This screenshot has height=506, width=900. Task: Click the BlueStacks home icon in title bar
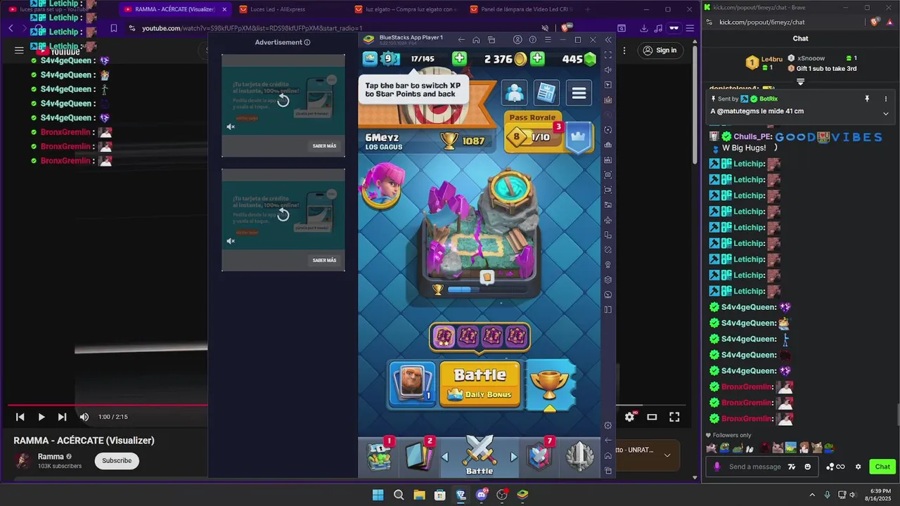(476, 40)
